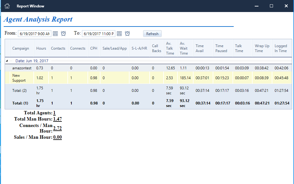
Task: Click New Support Av. Wait Time 185.14
Action: pyautogui.click(x=185, y=78)
